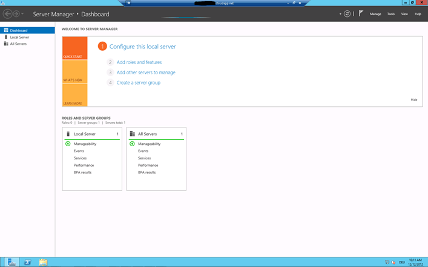Go forward with the forward arrow button
428x267 pixels.
[x=16, y=14]
